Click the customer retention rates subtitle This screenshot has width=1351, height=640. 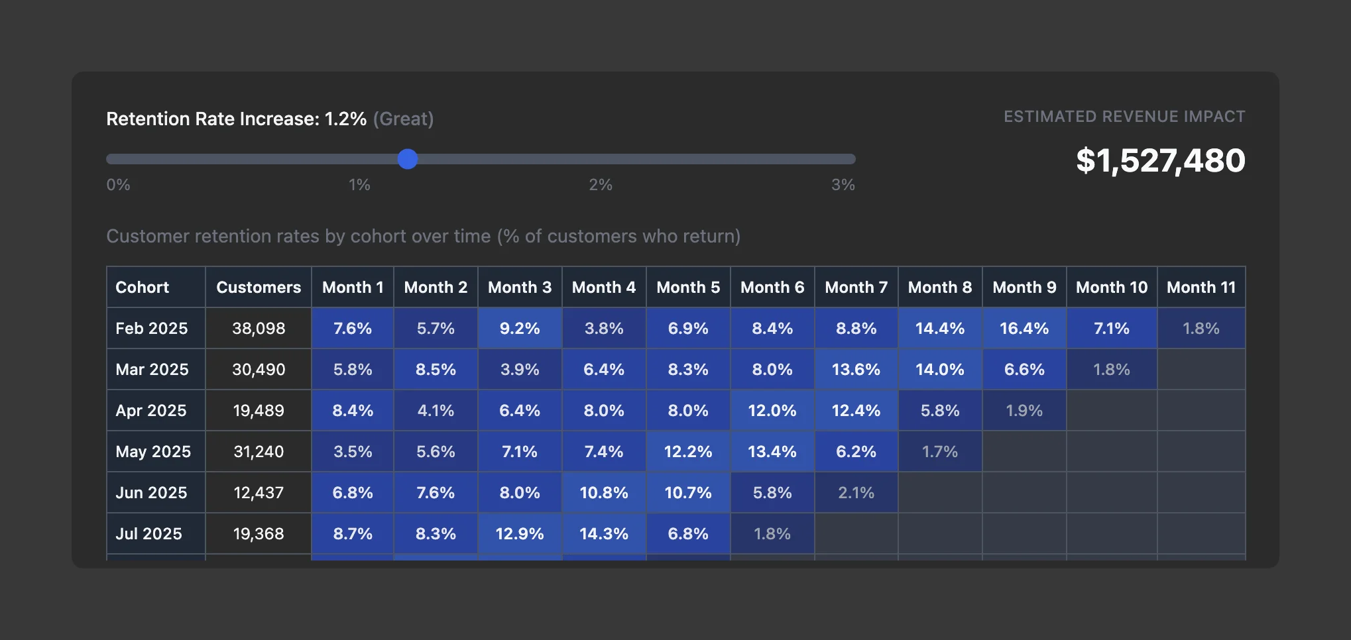(x=424, y=236)
